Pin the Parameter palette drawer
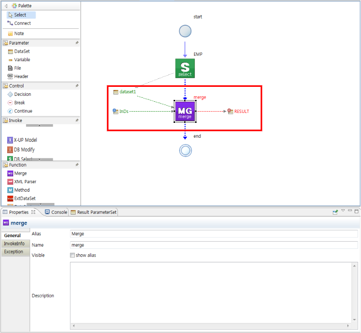Viewport: 361px width, 333px height. point(77,43)
